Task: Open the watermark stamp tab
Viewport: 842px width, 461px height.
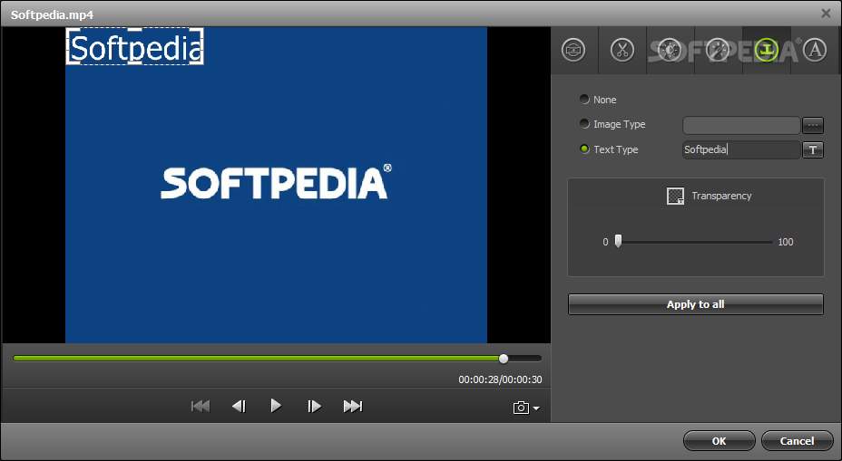Action: (x=767, y=51)
